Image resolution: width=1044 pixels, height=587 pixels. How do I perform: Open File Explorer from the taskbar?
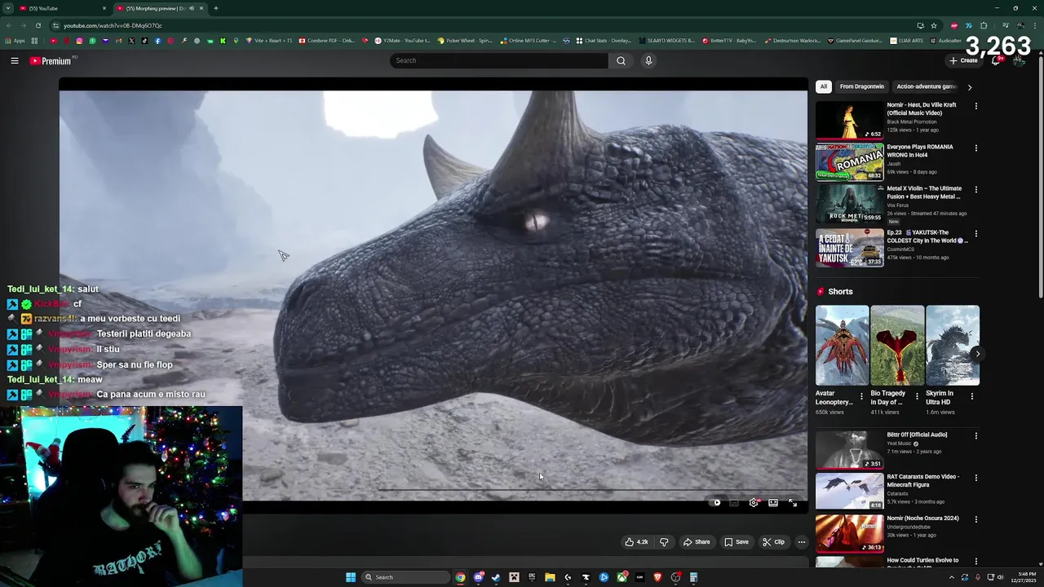click(550, 577)
